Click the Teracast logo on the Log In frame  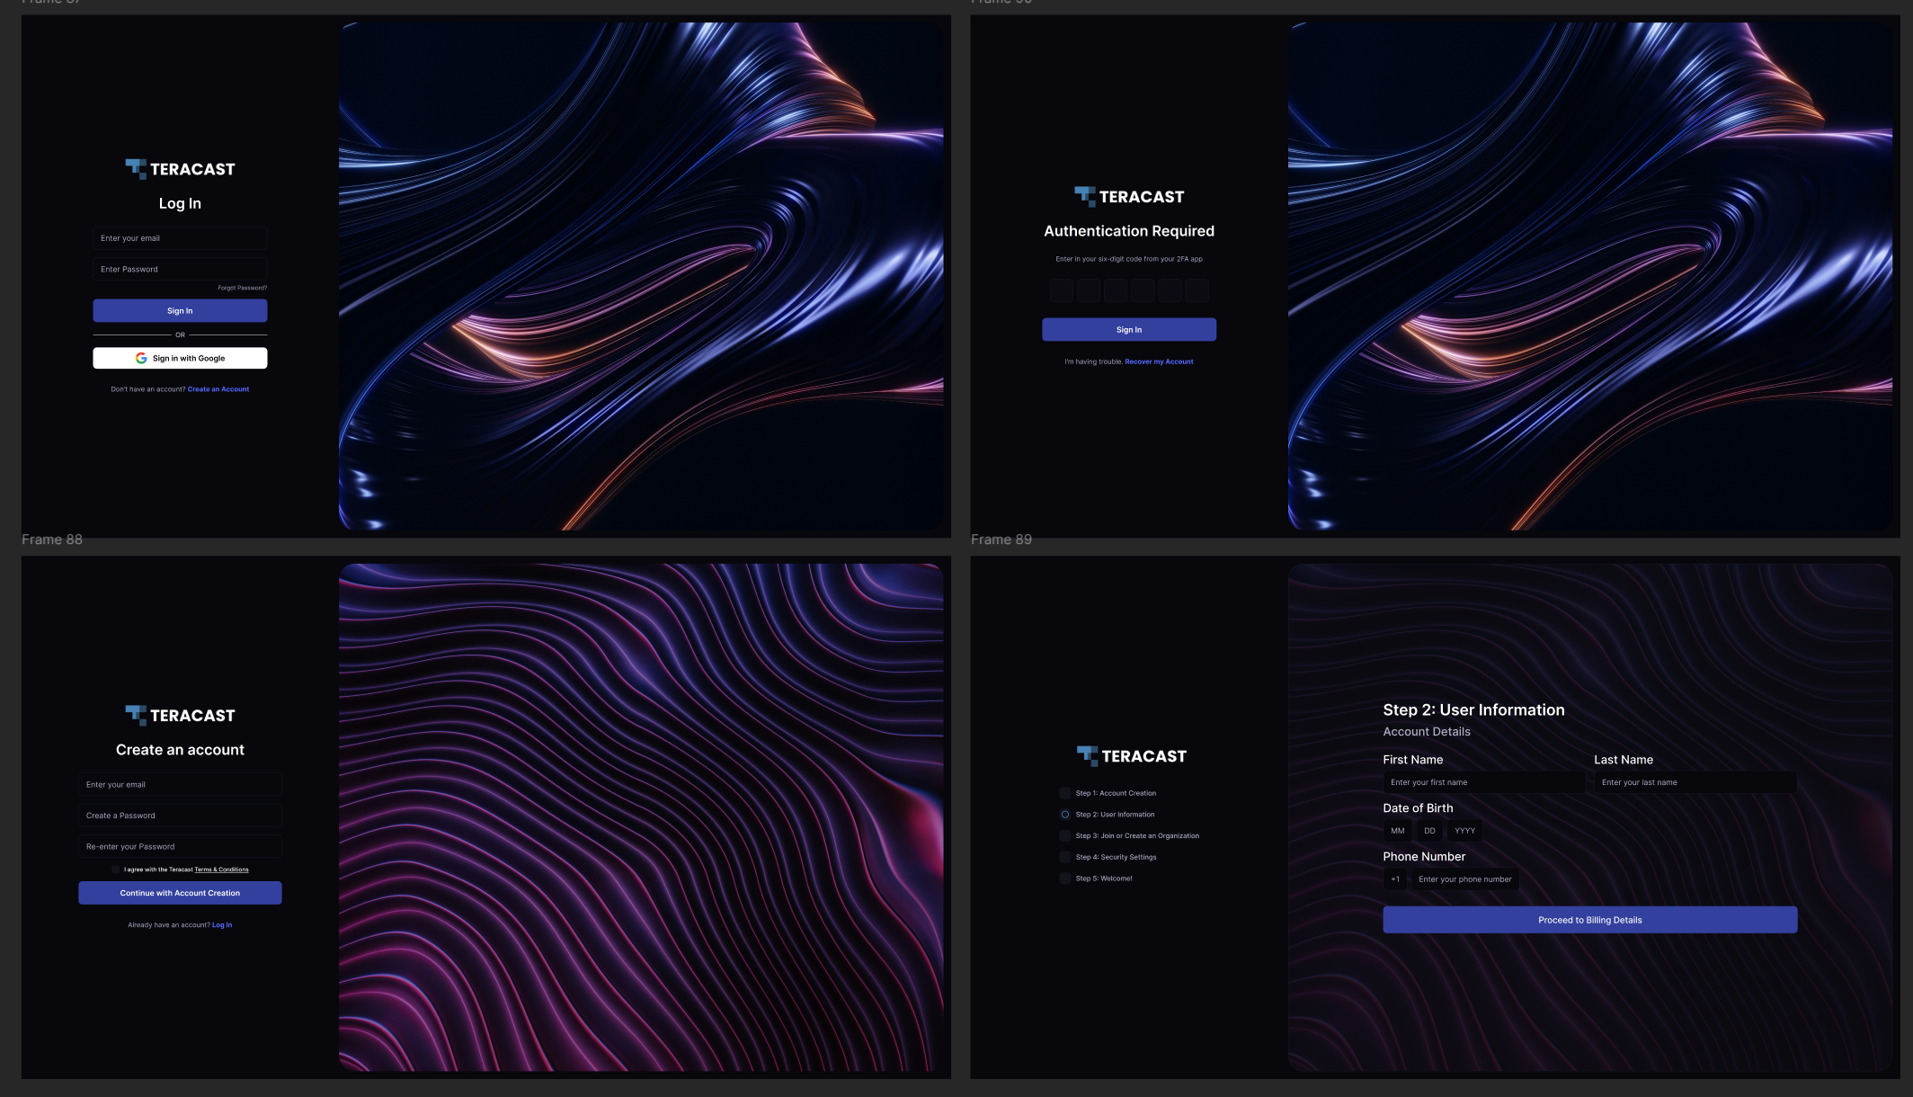[x=179, y=167]
